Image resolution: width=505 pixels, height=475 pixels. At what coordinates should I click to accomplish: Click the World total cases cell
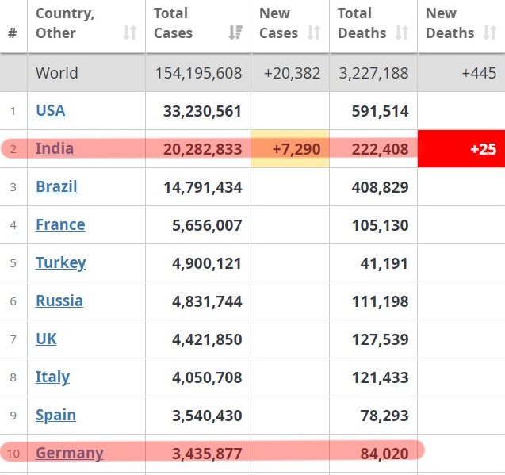point(198,73)
